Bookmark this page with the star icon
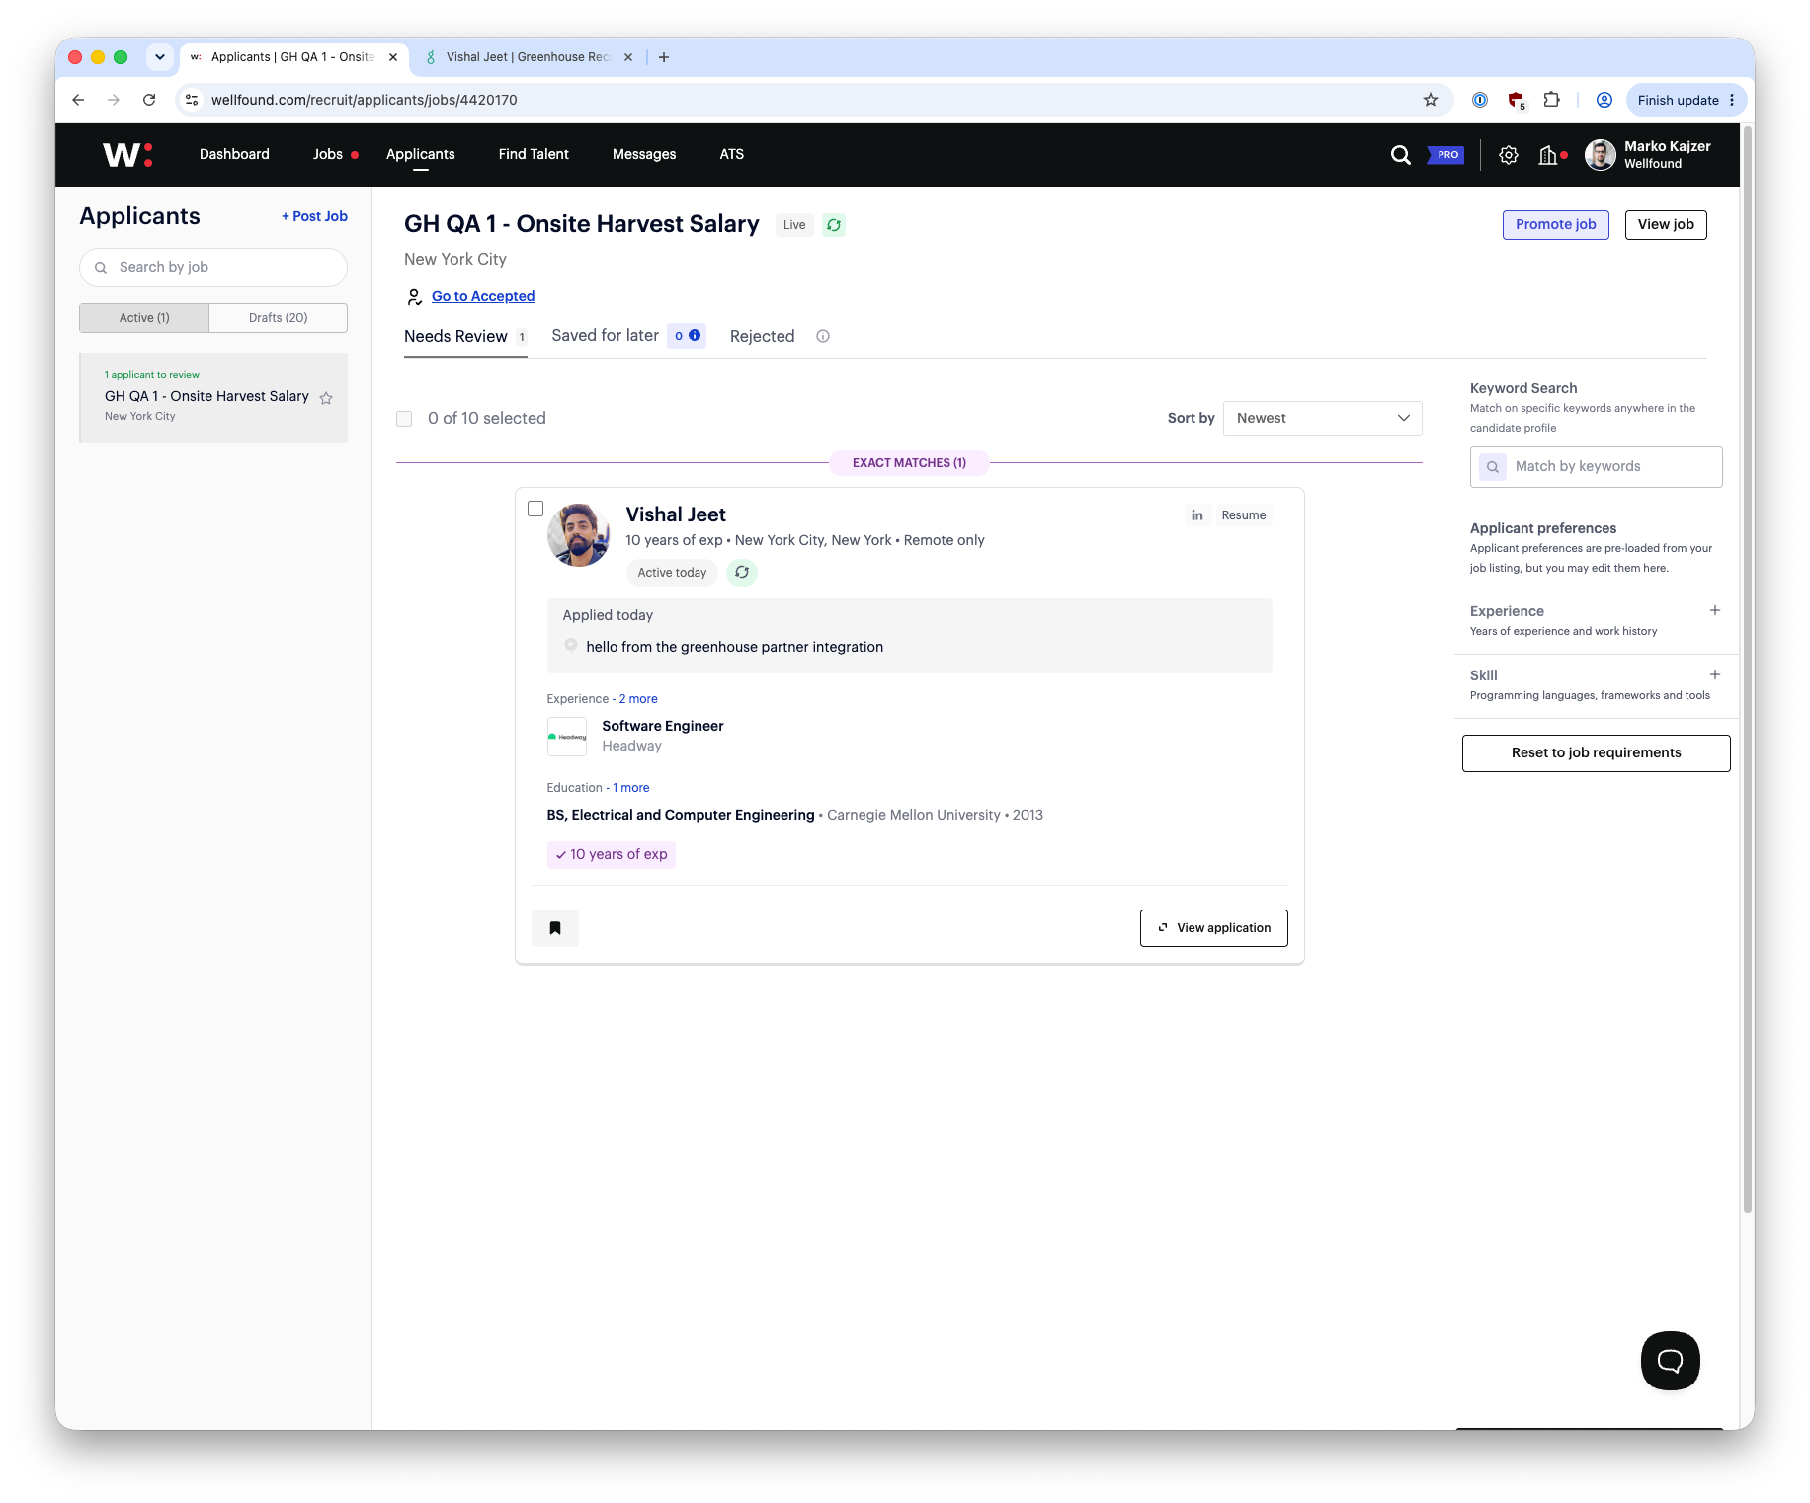This screenshot has width=1810, height=1503. [1431, 100]
